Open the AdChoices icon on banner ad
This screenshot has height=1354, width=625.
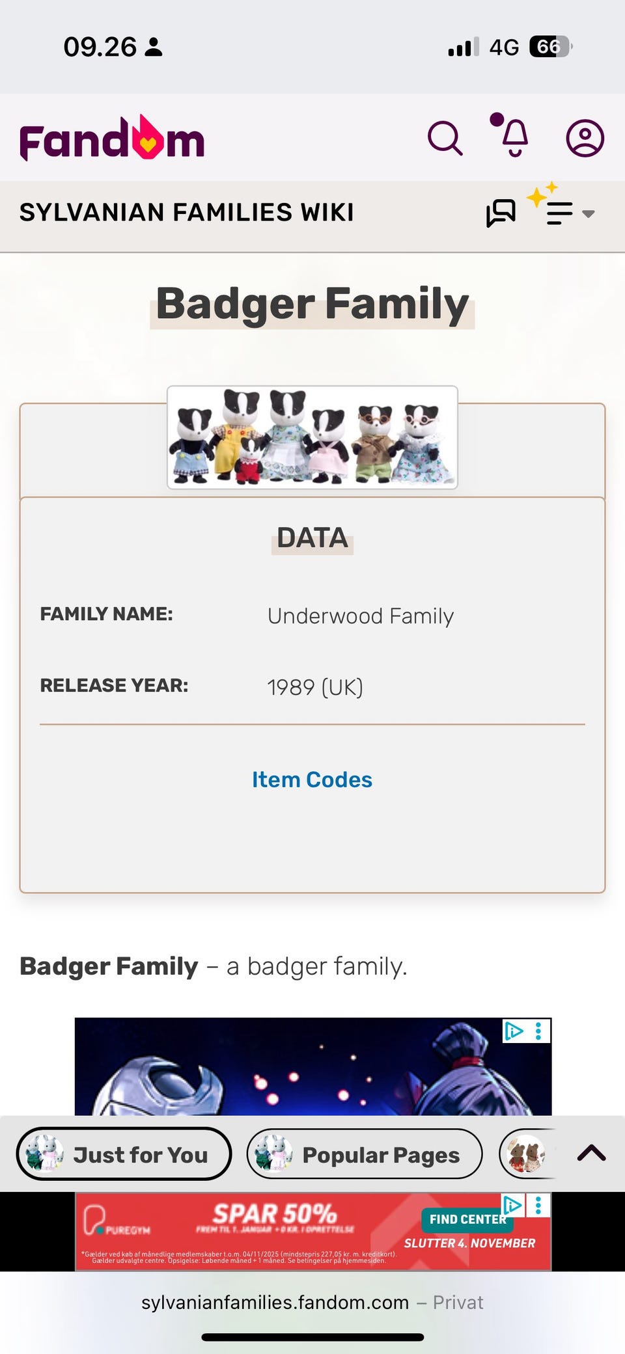click(x=512, y=1205)
